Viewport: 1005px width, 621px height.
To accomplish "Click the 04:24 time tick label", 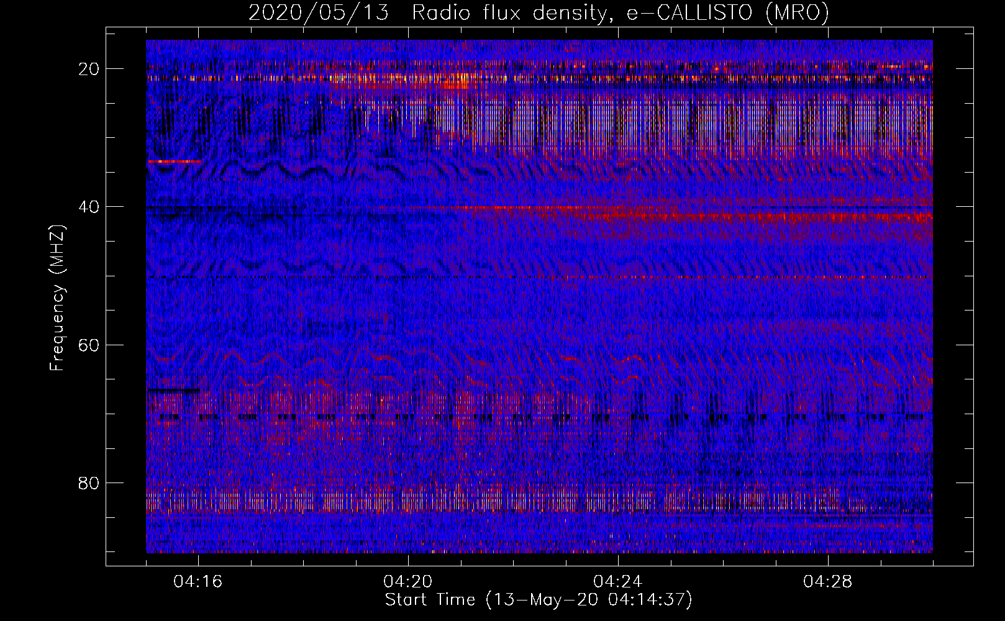I will click(618, 582).
